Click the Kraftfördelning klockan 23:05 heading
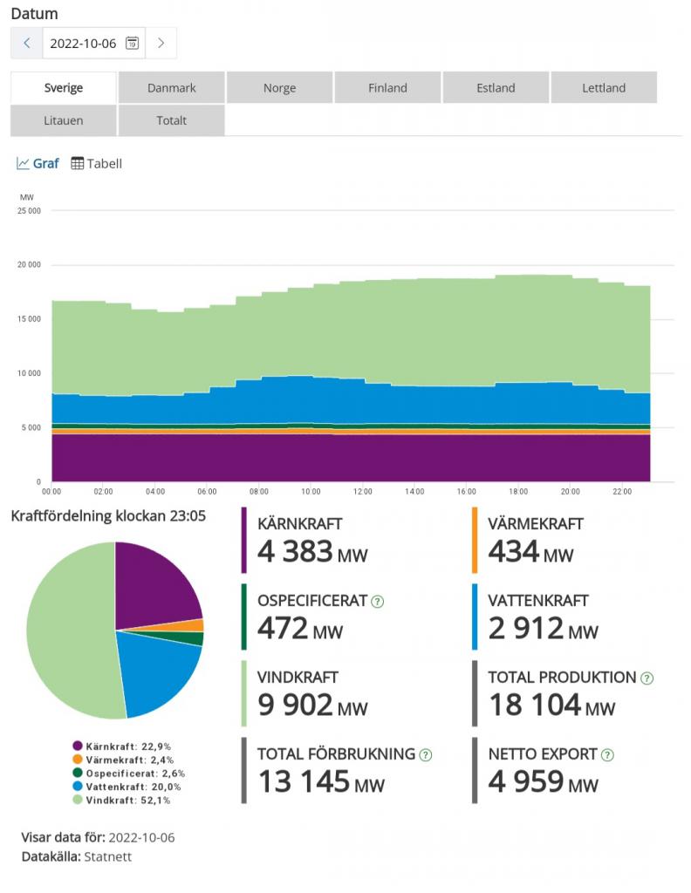The height and width of the screenshot is (893, 691). [x=108, y=516]
